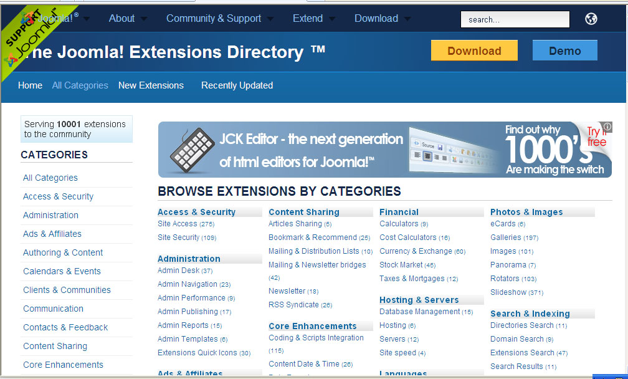Click the Financial section heading
This screenshot has height=379, width=628.
click(x=399, y=212)
